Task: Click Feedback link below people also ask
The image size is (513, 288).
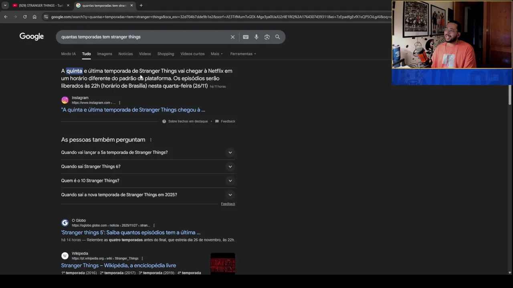Action: [228, 204]
